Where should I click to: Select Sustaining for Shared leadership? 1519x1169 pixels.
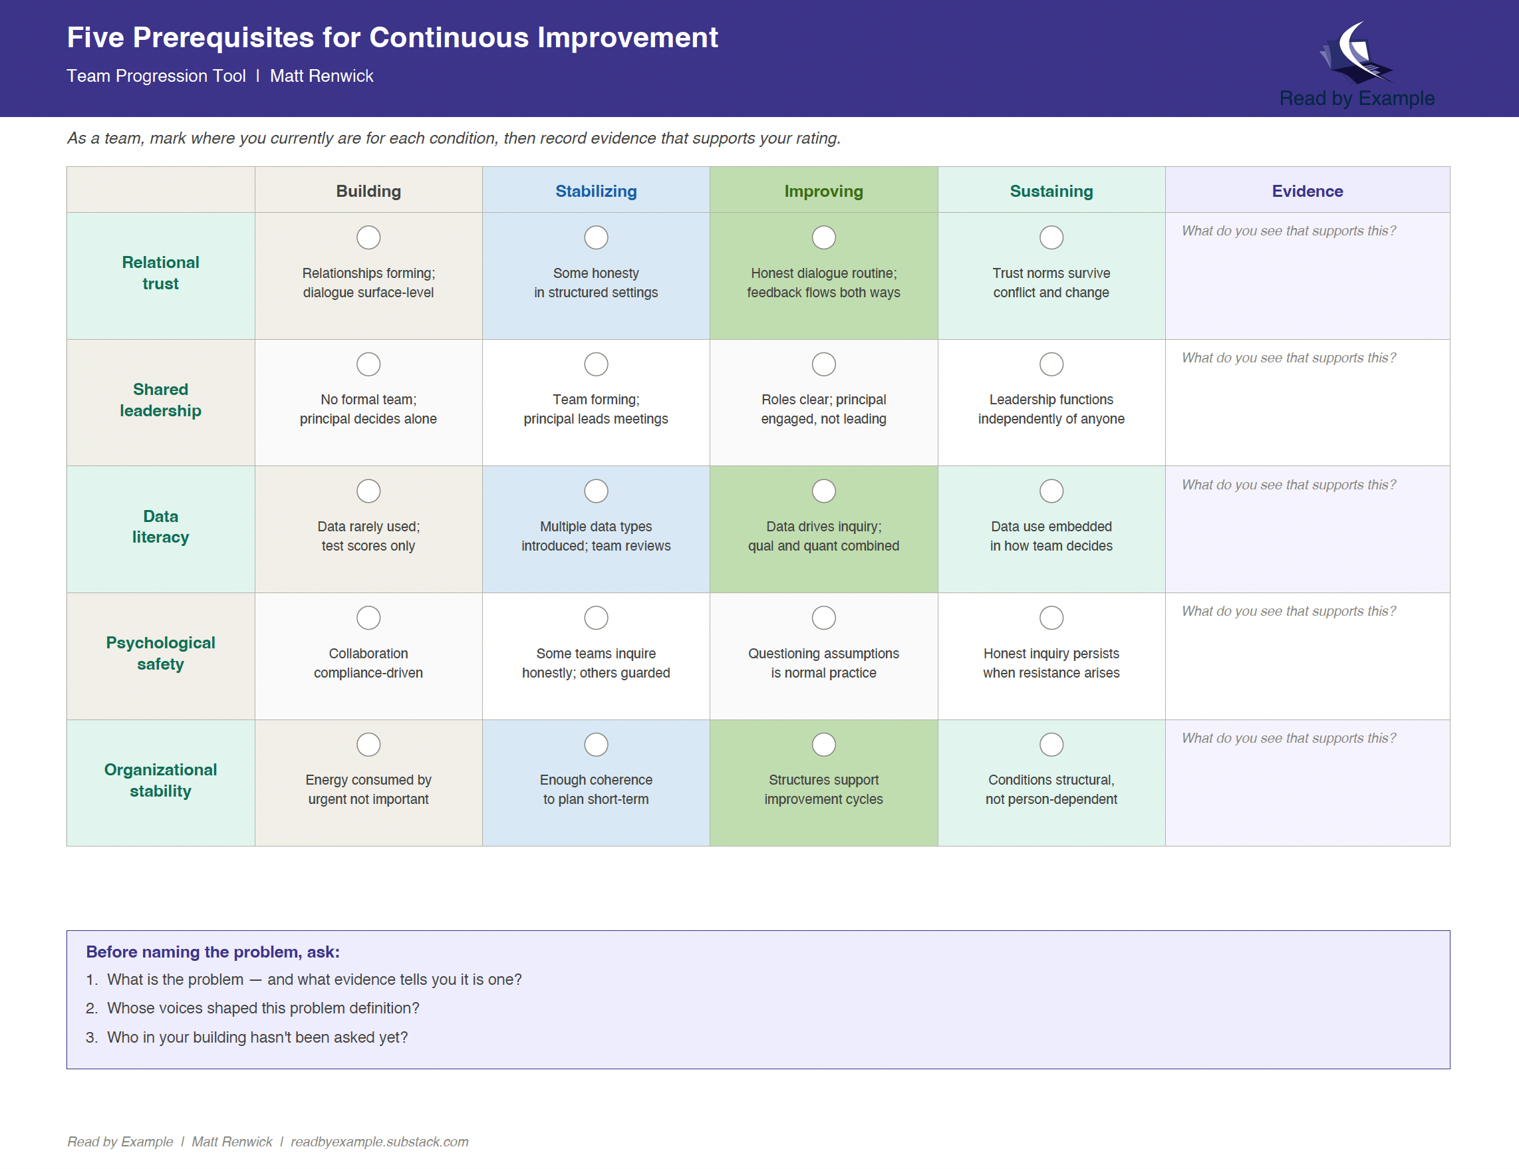pyautogui.click(x=1051, y=364)
